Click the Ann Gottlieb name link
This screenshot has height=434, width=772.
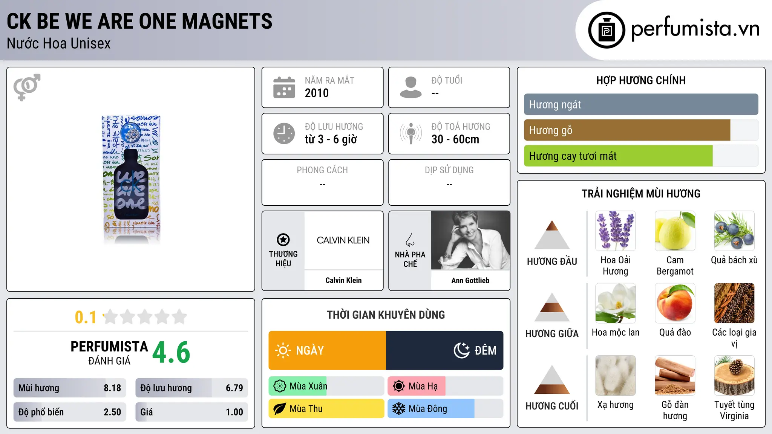point(470,280)
